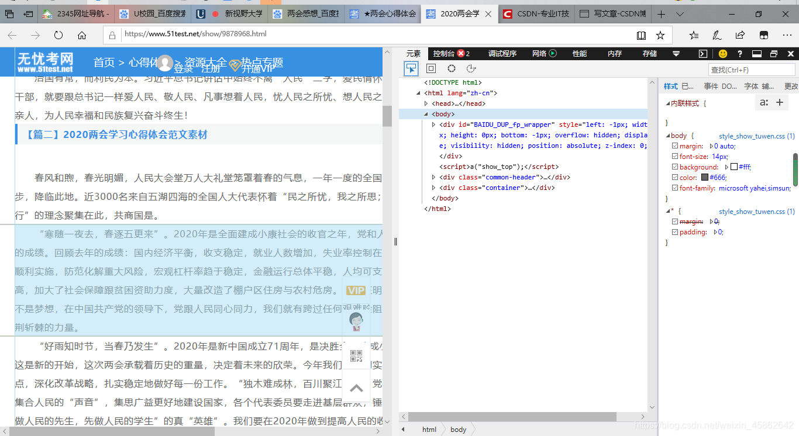Image resolution: width=799 pixels, height=436 pixels.
Task: Click the styles pane green scrollbar thumb
Action: tap(795, 169)
